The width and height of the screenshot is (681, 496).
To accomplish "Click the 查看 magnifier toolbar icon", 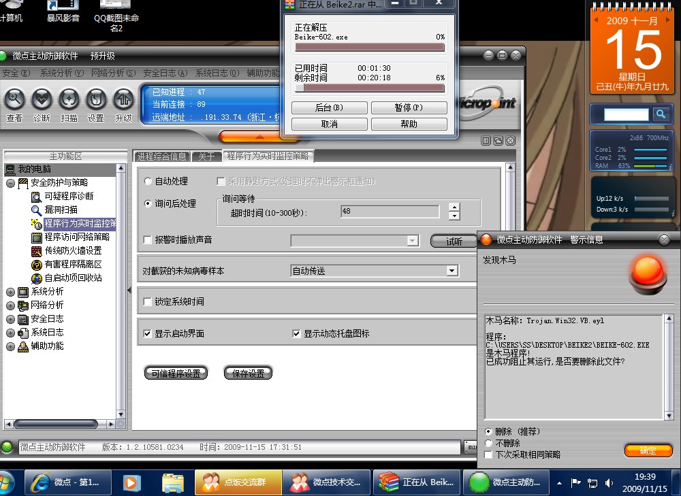I will (x=15, y=99).
